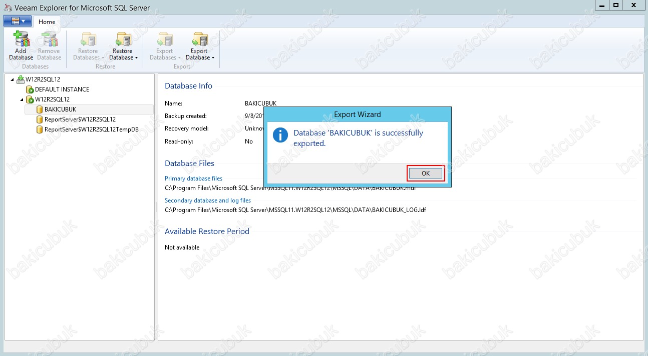Click the Database Info heading
Screen dimensions: 648x356
[188, 86]
